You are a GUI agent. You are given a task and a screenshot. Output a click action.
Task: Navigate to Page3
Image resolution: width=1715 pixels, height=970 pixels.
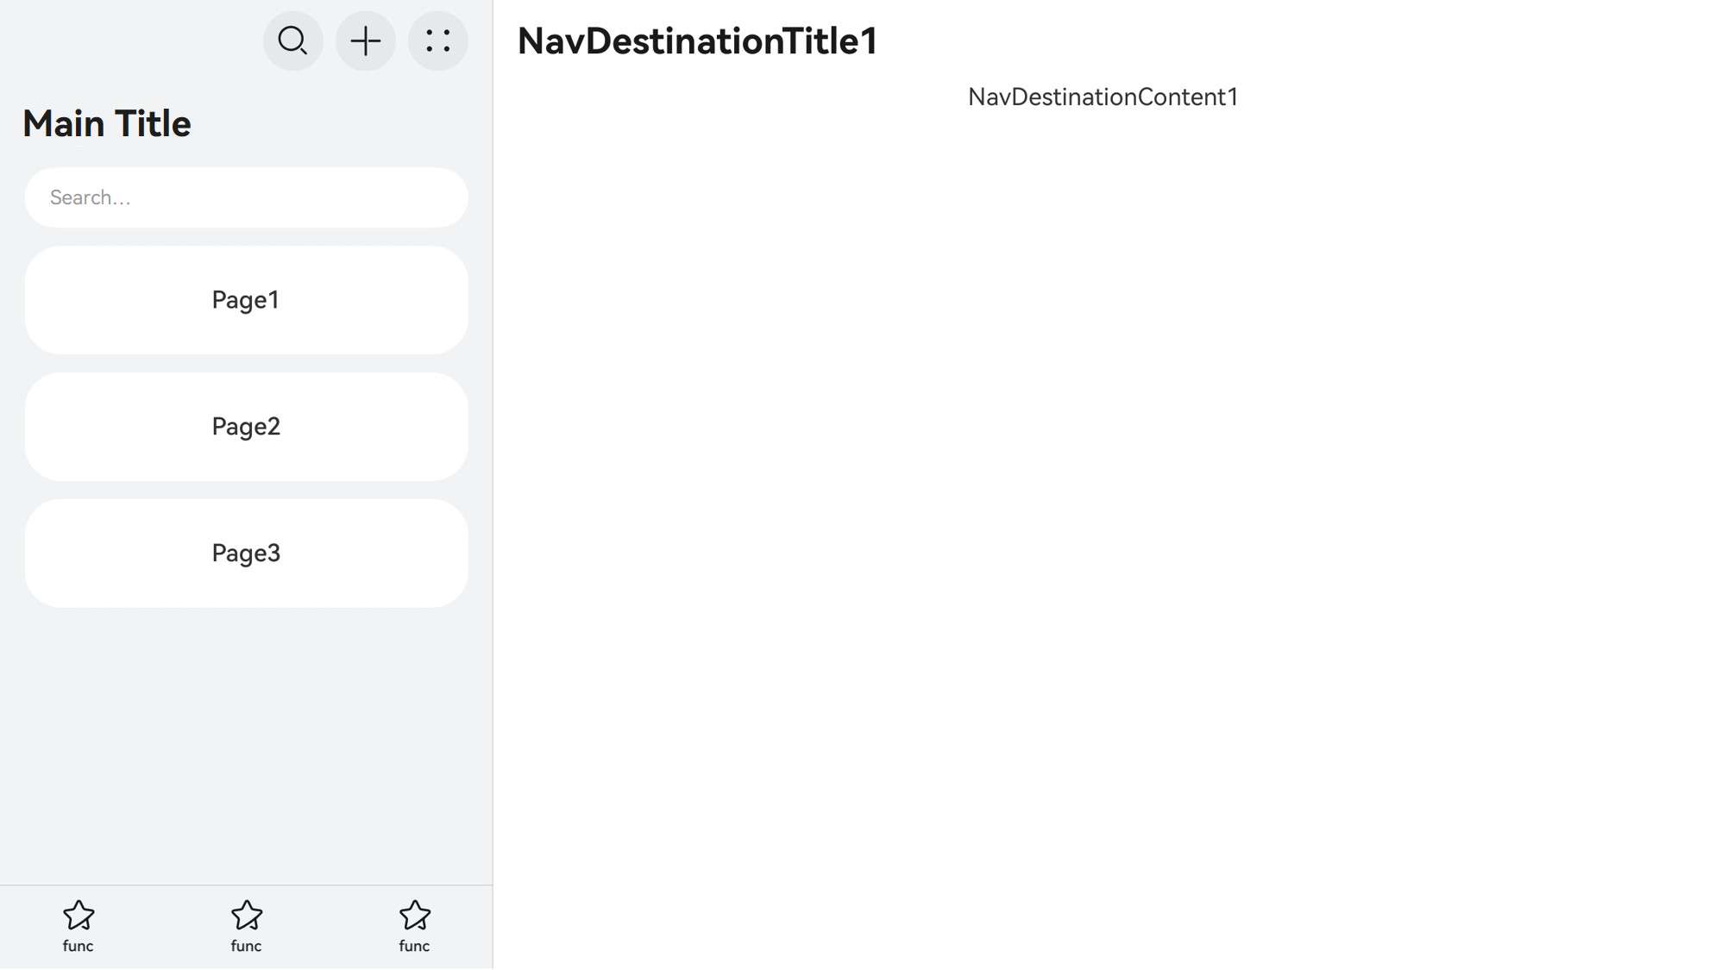(x=247, y=554)
